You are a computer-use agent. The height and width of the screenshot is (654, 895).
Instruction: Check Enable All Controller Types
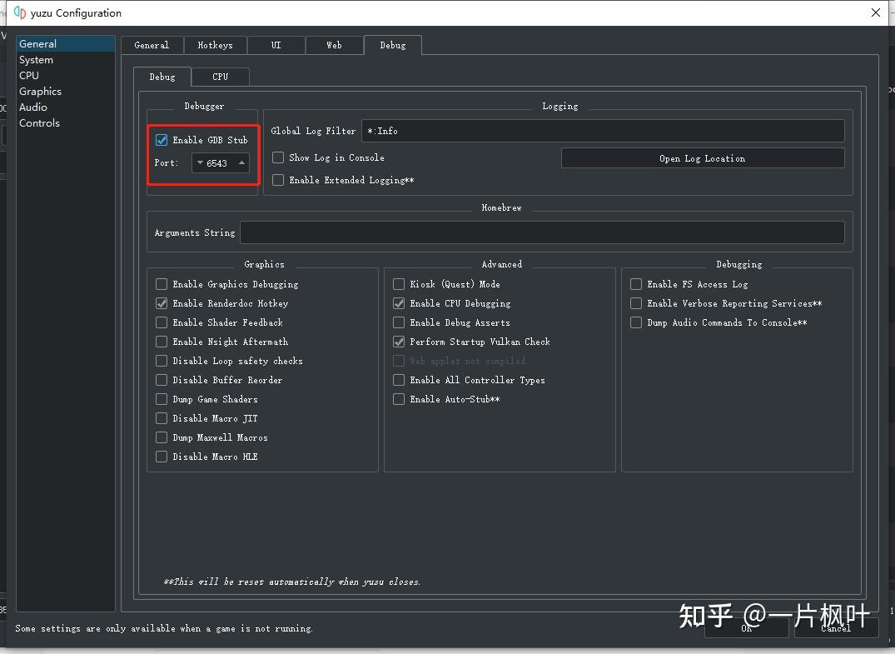tap(399, 380)
